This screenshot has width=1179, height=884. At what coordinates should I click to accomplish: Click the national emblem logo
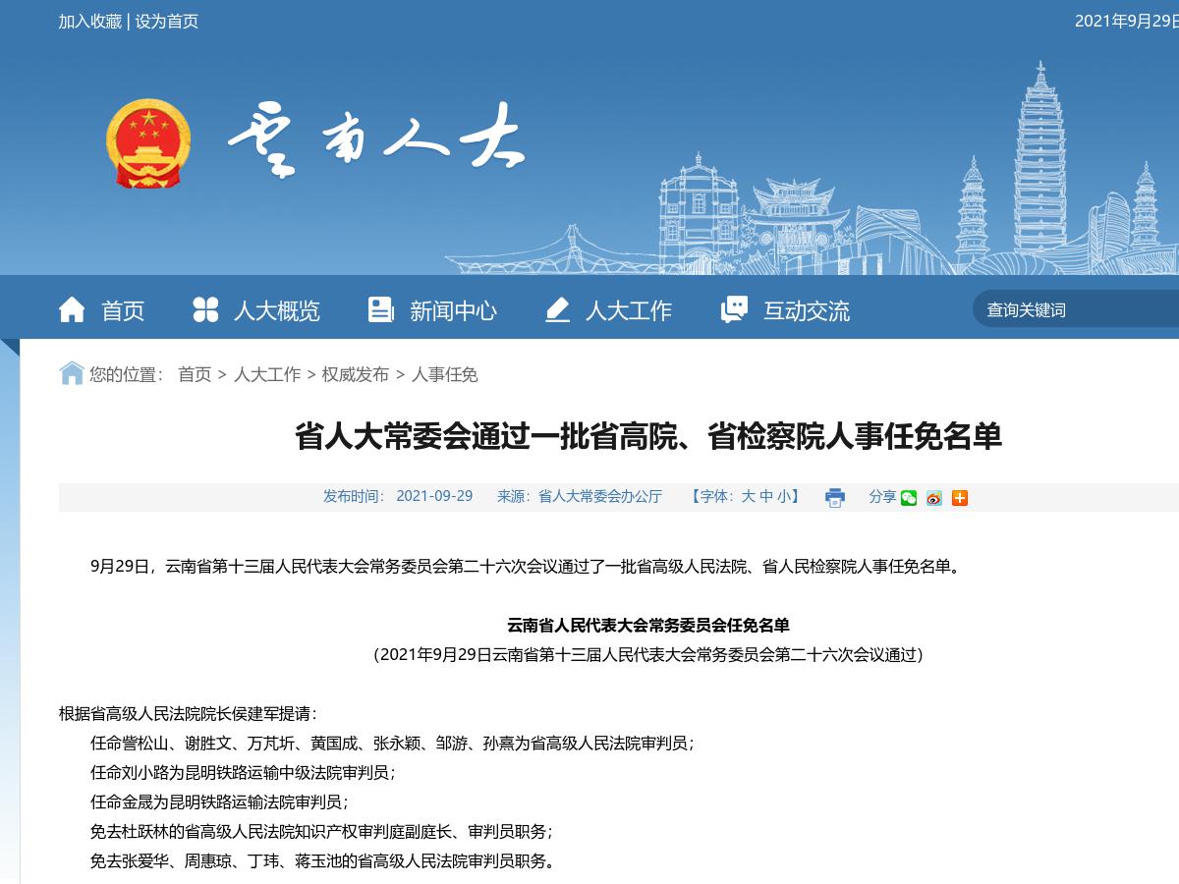pos(148,142)
